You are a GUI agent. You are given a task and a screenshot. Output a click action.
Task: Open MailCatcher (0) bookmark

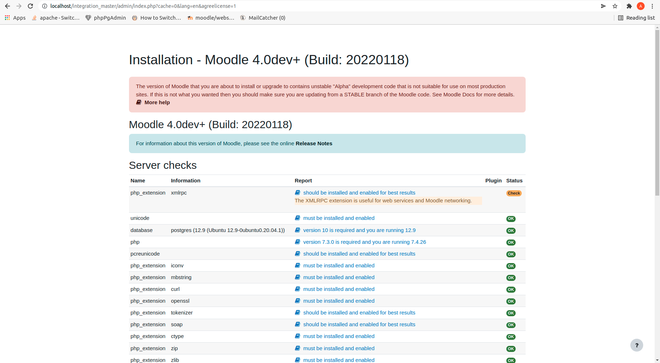pos(263,18)
